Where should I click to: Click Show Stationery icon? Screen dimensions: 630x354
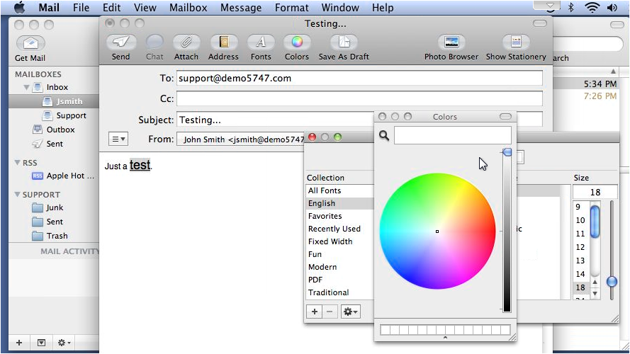click(516, 42)
